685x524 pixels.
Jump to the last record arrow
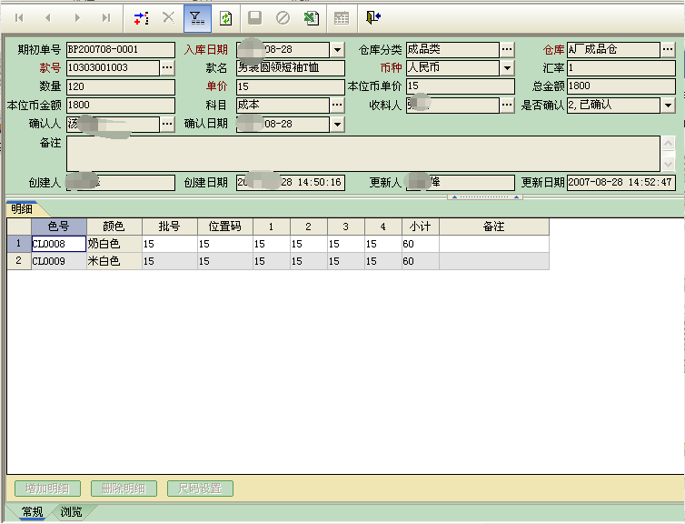(x=106, y=17)
